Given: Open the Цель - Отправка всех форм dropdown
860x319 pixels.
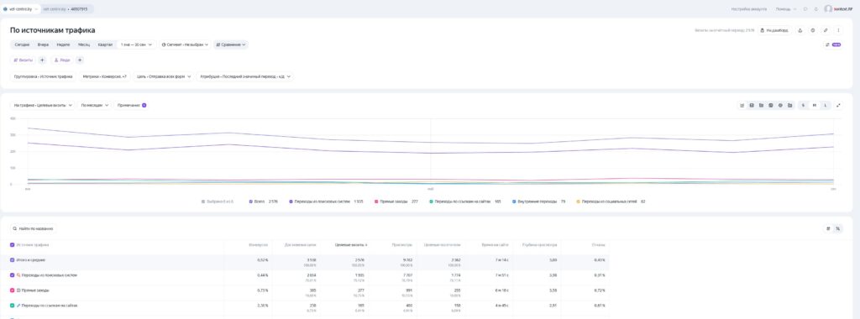Looking at the screenshot, I should pos(164,76).
